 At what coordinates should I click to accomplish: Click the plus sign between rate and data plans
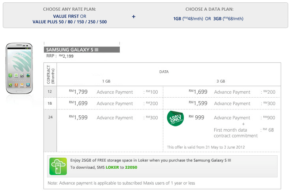[134, 17]
